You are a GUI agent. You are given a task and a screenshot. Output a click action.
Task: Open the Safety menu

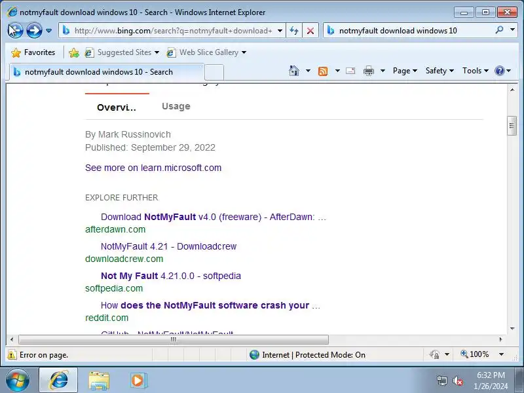(440, 71)
